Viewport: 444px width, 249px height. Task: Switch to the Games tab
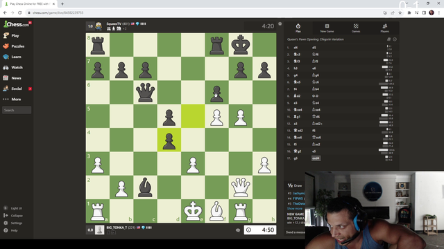356,28
